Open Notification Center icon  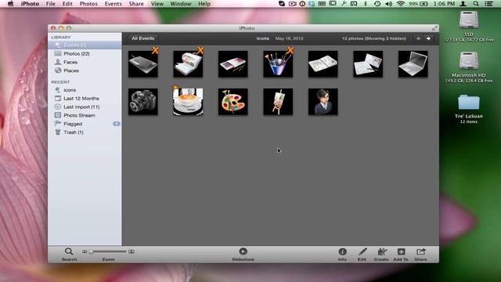pyautogui.click(x=488, y=4)
